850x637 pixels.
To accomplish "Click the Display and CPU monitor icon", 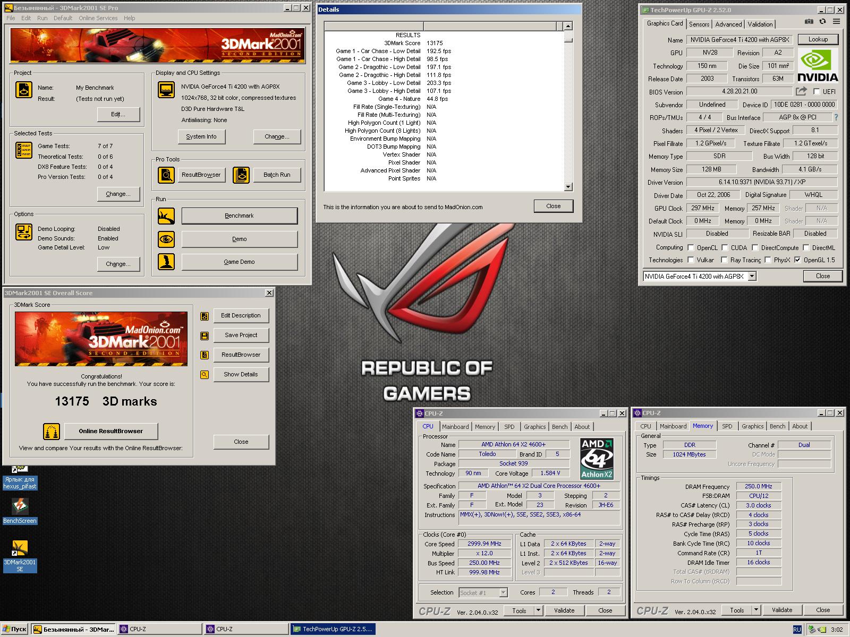I will tap(166, 90).
